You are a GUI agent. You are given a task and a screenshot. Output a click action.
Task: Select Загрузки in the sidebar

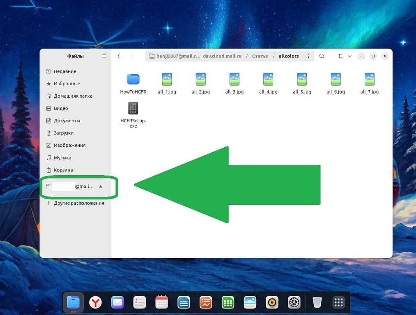tap(64, 133)
